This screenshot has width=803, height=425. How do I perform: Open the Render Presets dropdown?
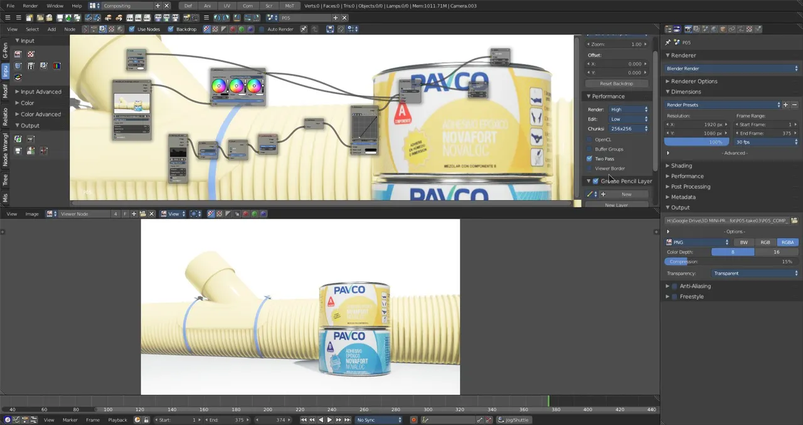click(x=723, y=105)
